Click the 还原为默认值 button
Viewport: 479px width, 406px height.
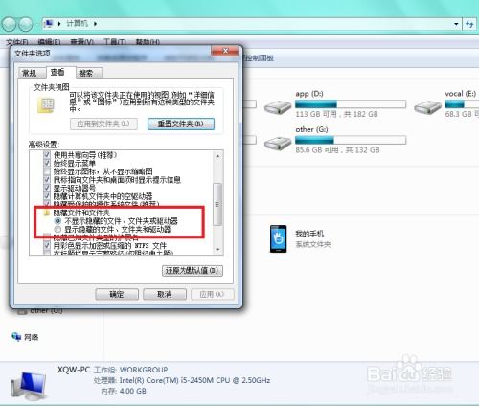[x=193, y=271]
